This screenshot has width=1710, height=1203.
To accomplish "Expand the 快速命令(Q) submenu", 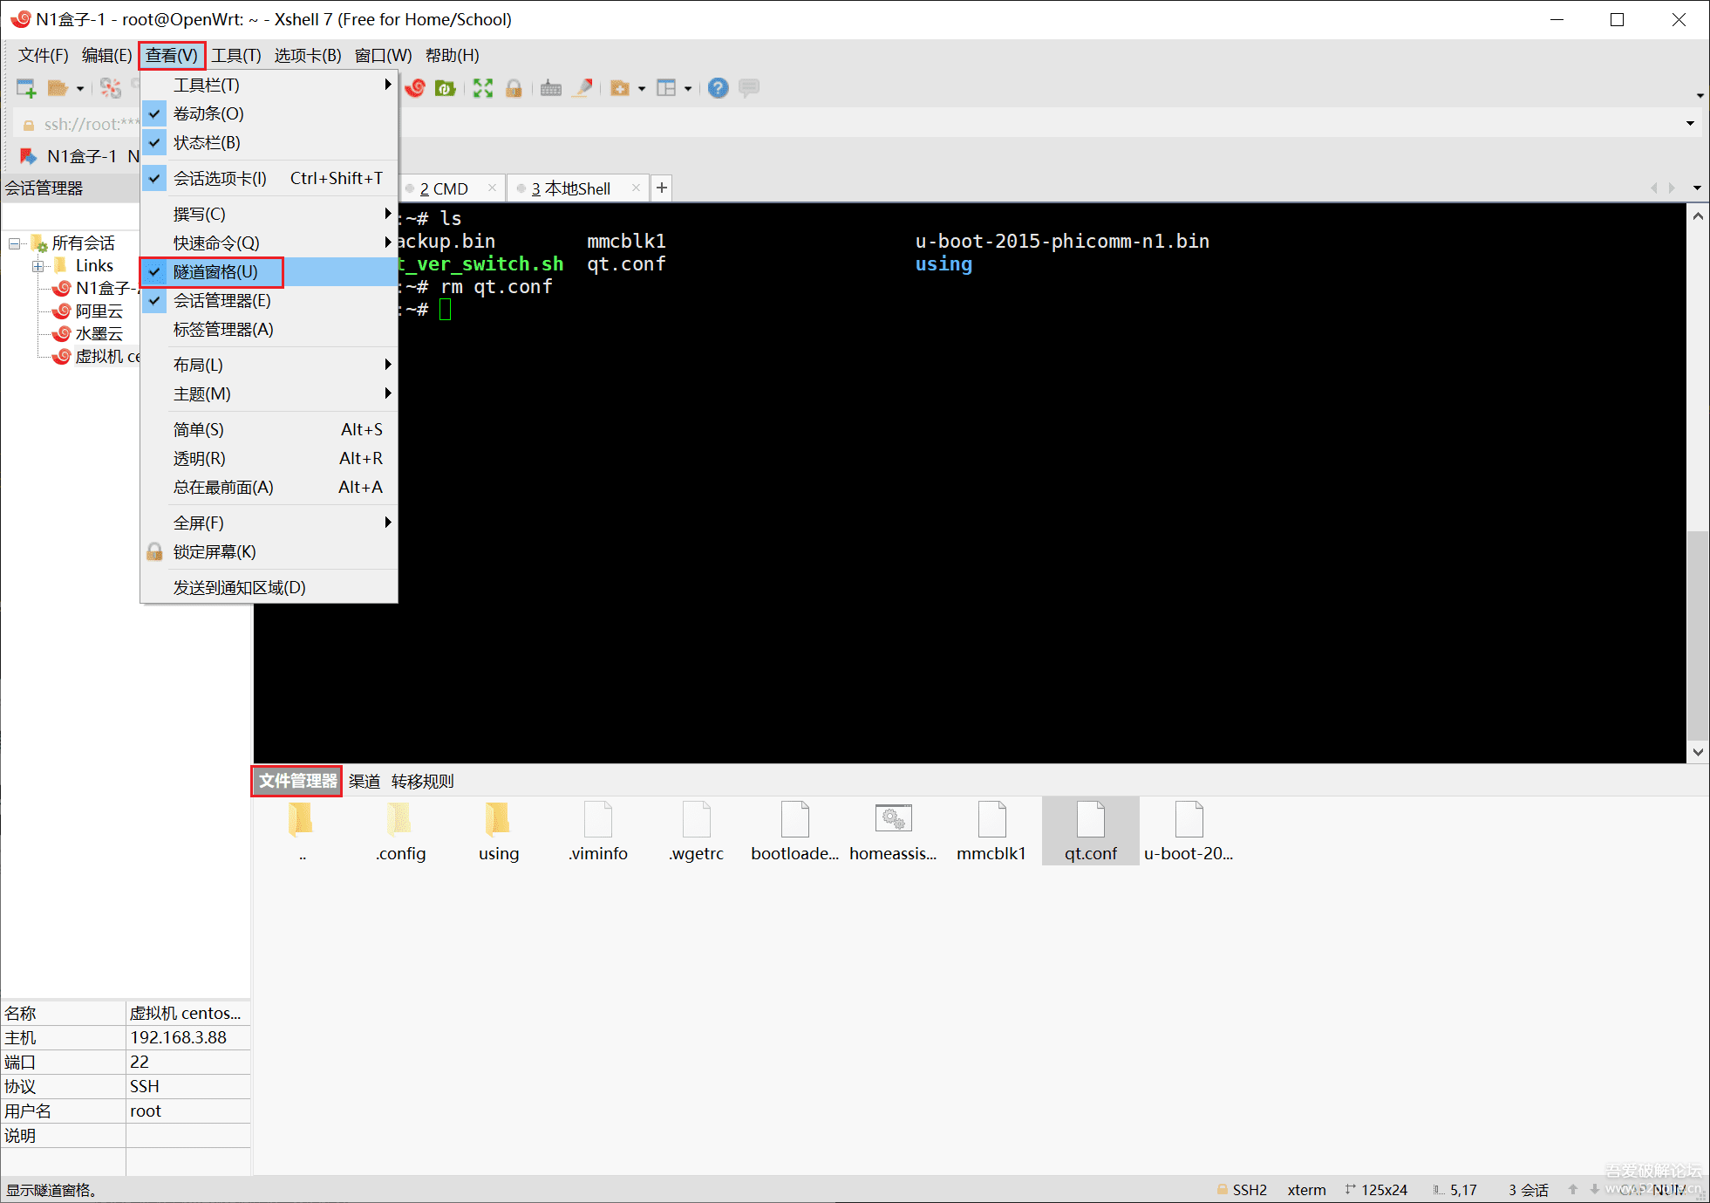I will [x=269, y=243].
